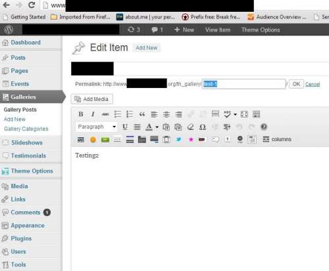Run the spellchecker icon
The height and width of the screenshot is (271, 329).
[x=227, y=114]
